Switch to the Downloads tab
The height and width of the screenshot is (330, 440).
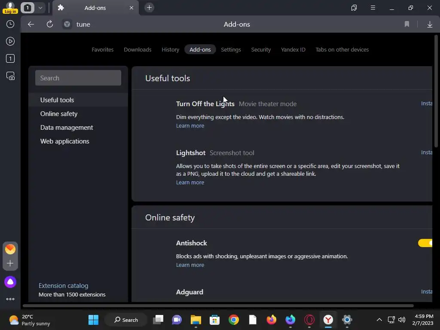pos(137,50)
